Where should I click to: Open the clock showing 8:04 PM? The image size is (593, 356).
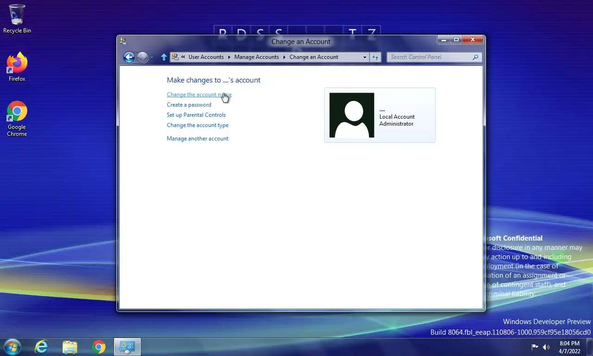pos(569,347)
